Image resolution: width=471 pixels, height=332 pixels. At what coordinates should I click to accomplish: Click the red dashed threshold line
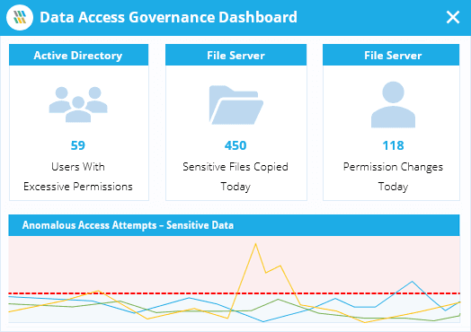click(234, 293)
